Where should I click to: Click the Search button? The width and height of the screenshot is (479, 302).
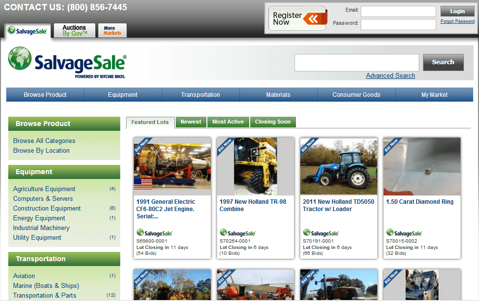(x=443, y=62)
